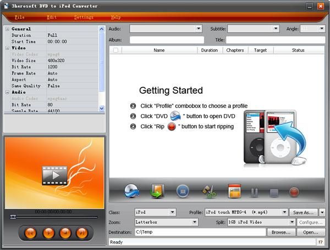Image resolution: width=330 pixels, height=250 pixels.
Task: Click the iPod illustration in Getting Started
Action: [x=274, y=138]
